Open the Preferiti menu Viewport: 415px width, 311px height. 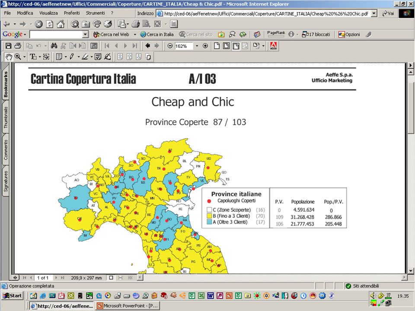point(72,13)
